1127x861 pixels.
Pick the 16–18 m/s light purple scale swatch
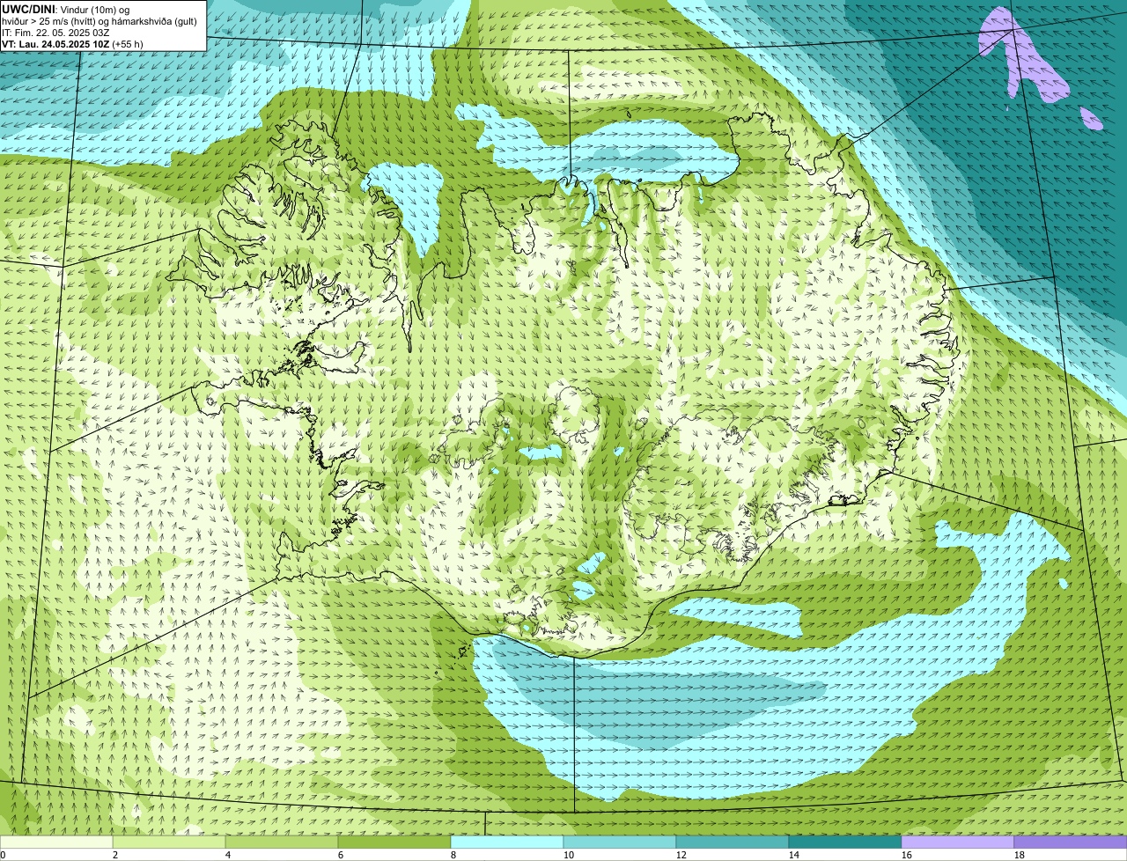[958, 843]
